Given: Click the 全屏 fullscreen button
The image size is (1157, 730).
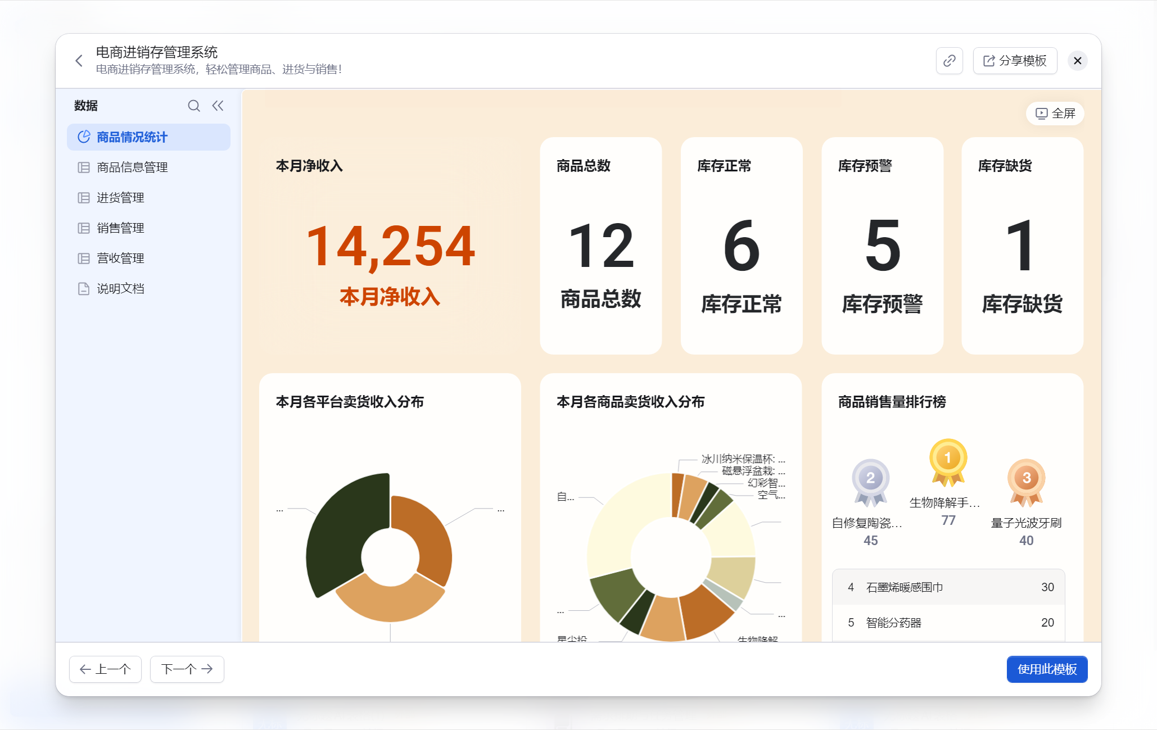Looking at the screenshot, I should click(1055, 114).
